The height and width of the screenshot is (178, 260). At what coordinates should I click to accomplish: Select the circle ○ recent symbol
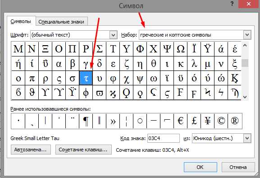pos(140,121)
